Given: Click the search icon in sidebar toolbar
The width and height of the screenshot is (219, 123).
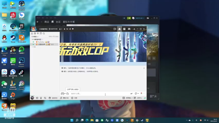Looking at the screenshot, I should pos(44,33).
